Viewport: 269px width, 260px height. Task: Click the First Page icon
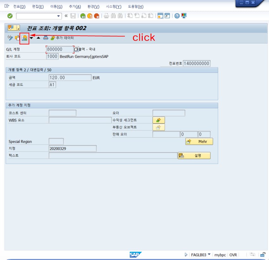[130, 16]
